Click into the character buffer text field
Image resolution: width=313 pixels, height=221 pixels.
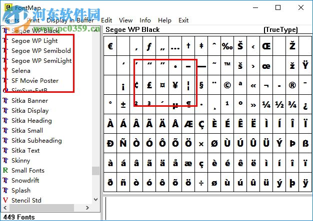click(208, 208)
